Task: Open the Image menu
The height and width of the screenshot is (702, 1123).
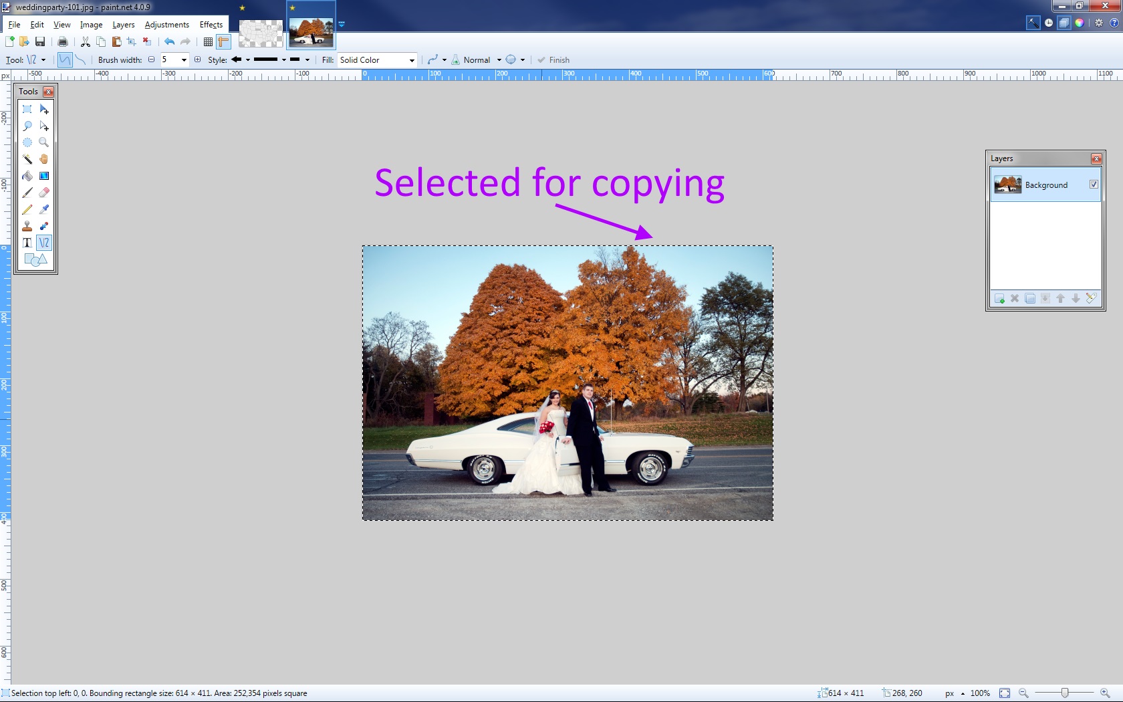Action: click(x=91, y=25)
